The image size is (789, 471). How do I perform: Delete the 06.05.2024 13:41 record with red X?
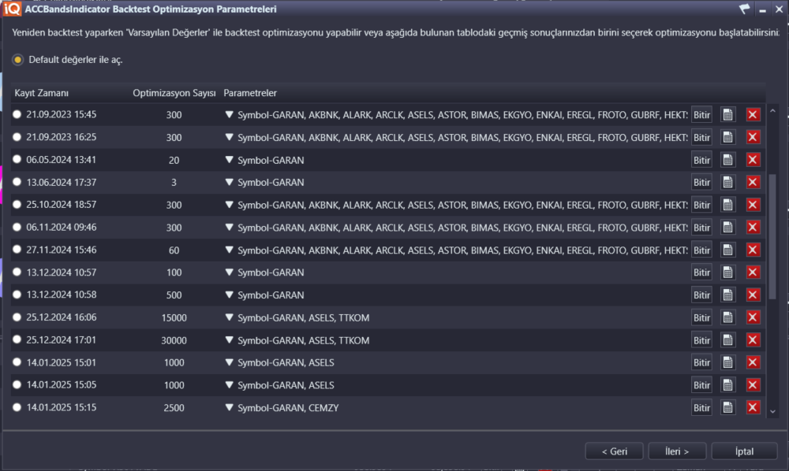753,160
